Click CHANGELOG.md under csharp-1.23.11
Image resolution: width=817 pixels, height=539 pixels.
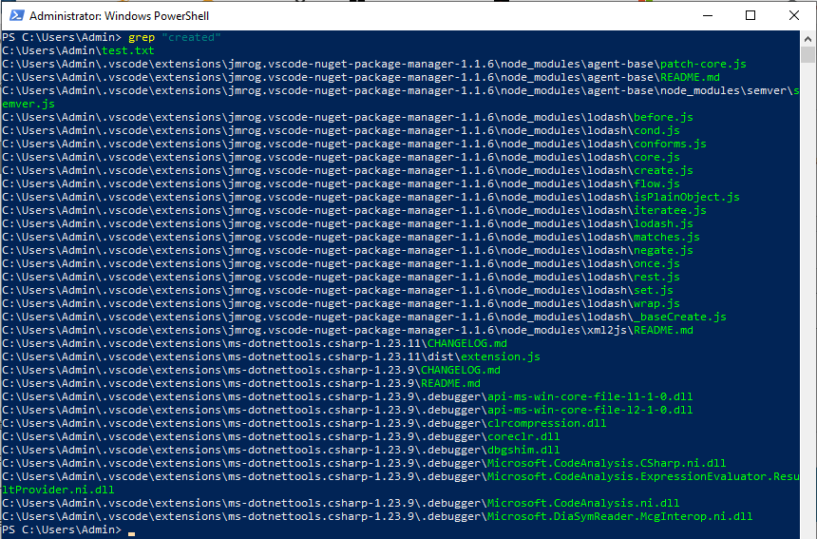[466, 343]
